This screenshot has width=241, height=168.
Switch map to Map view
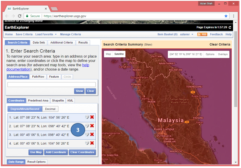point(108,54)
